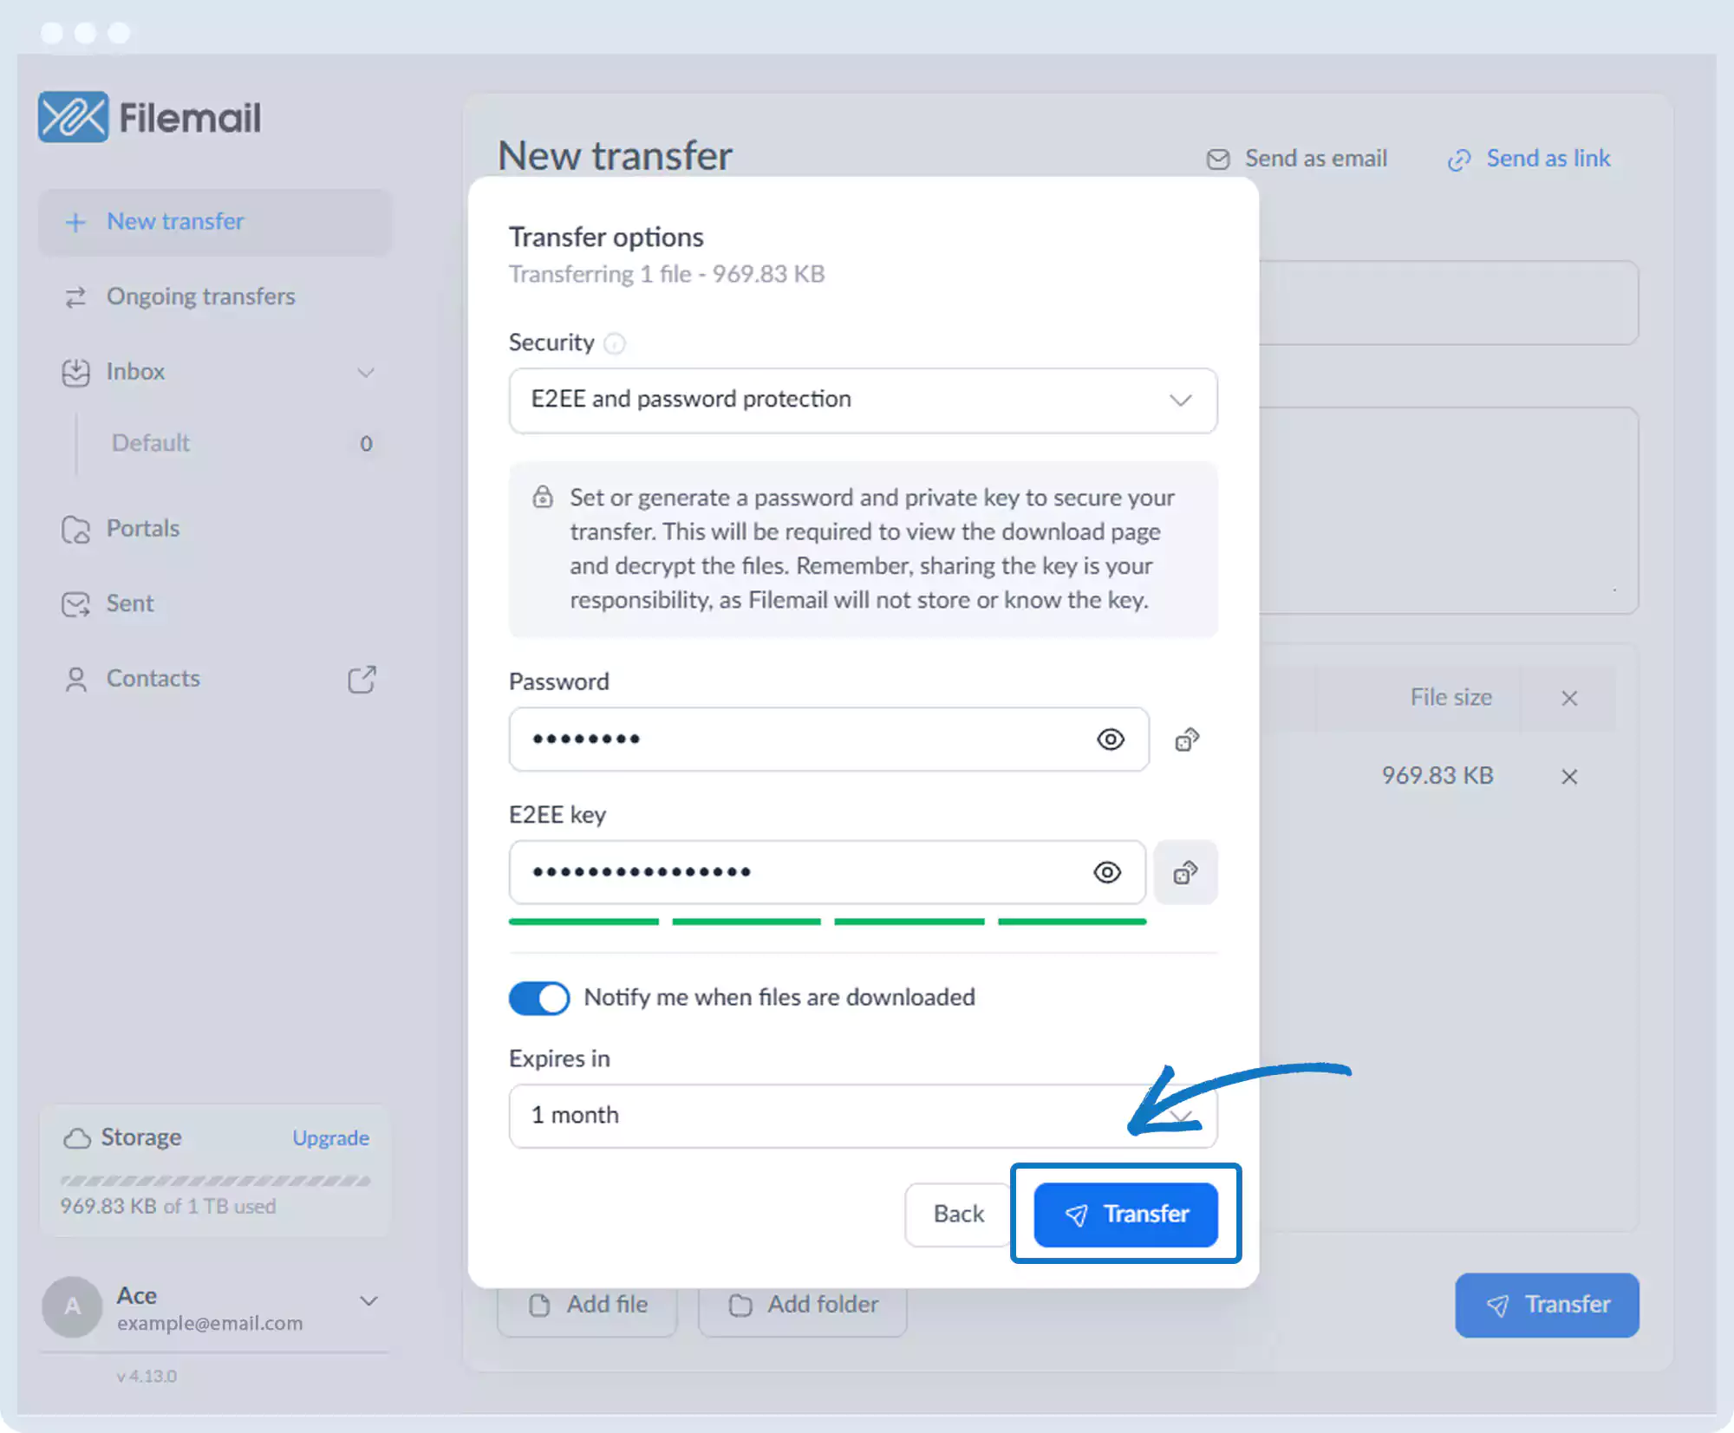Click the Storage cloud icon
Viewport: 1734px width, 1433px height.
coord(77,1137)
